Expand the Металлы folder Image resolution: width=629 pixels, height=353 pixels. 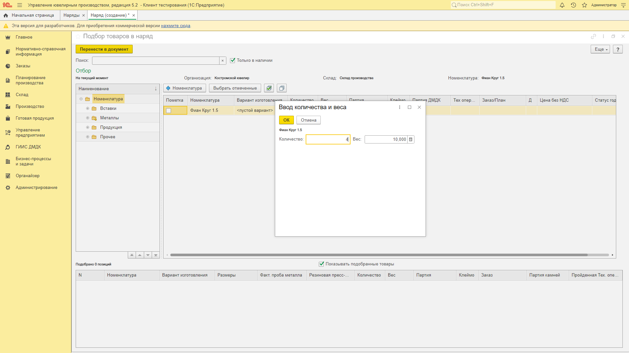point(87,118)
